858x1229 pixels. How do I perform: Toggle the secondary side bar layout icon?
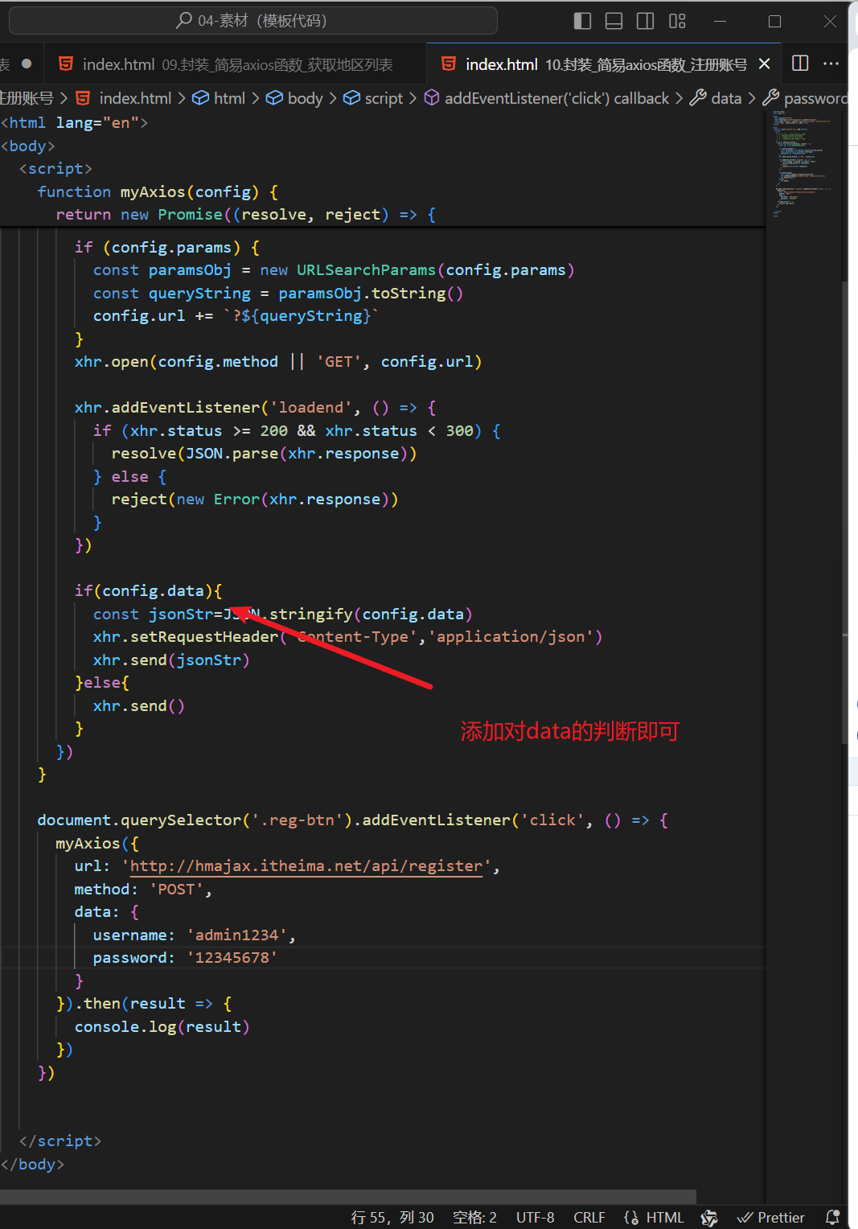tap(645, 21)
